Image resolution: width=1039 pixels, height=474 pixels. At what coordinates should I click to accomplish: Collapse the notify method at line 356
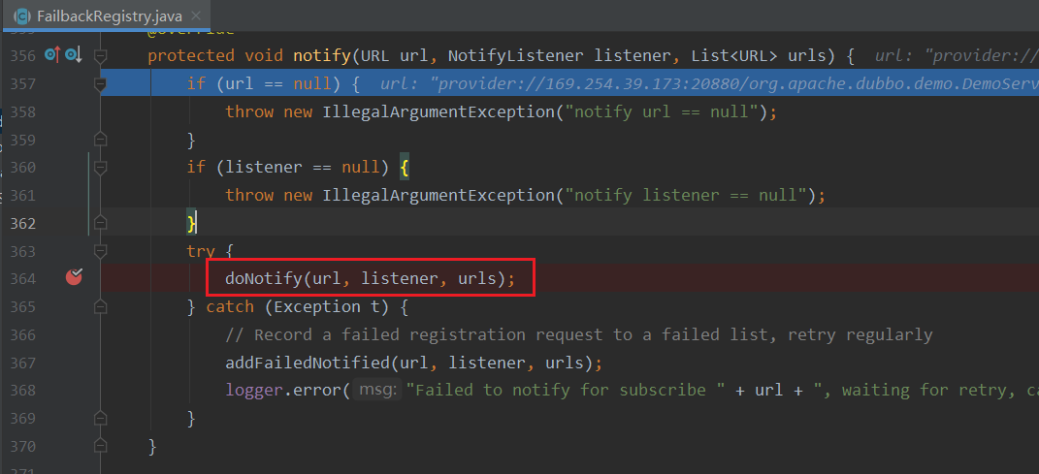pyautogui.click(x=100, y=55)
